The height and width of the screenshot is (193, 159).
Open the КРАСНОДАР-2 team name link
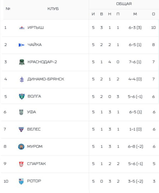click(x=42, y=62)
